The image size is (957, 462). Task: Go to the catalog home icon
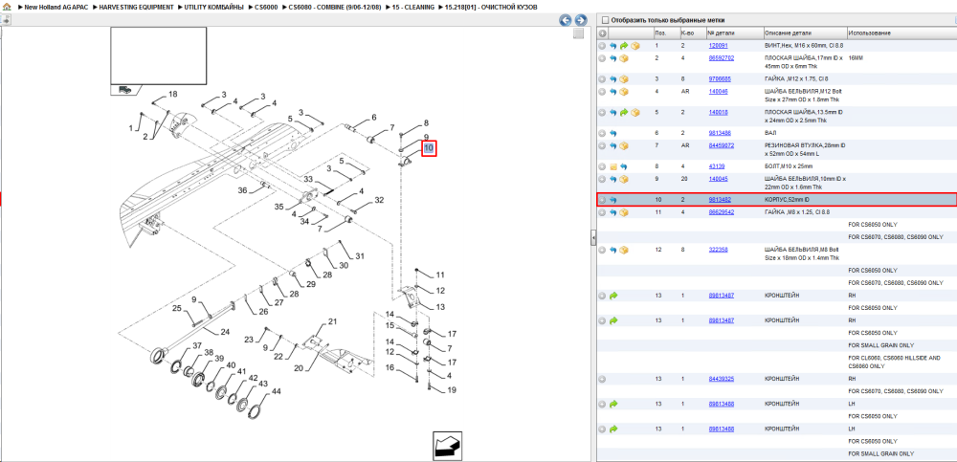(7, 7)
